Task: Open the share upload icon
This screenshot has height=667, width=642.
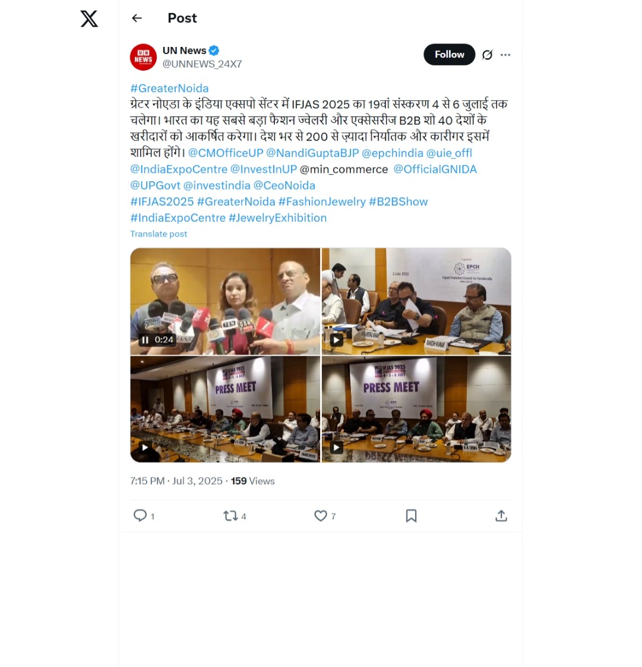Action: click(x=501, y=516)
